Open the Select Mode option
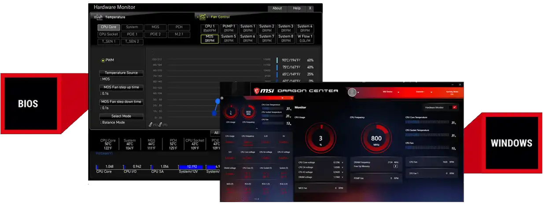The image size is (545, 214). [121, 116]
